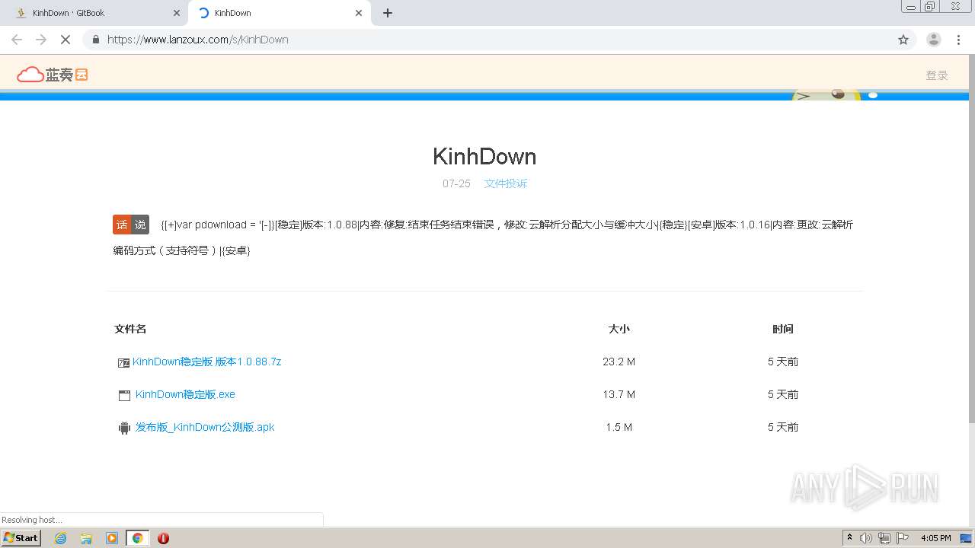Close the active KinhDown tab
The width and height of the screenshot is (975, 548).
point(359,13)
